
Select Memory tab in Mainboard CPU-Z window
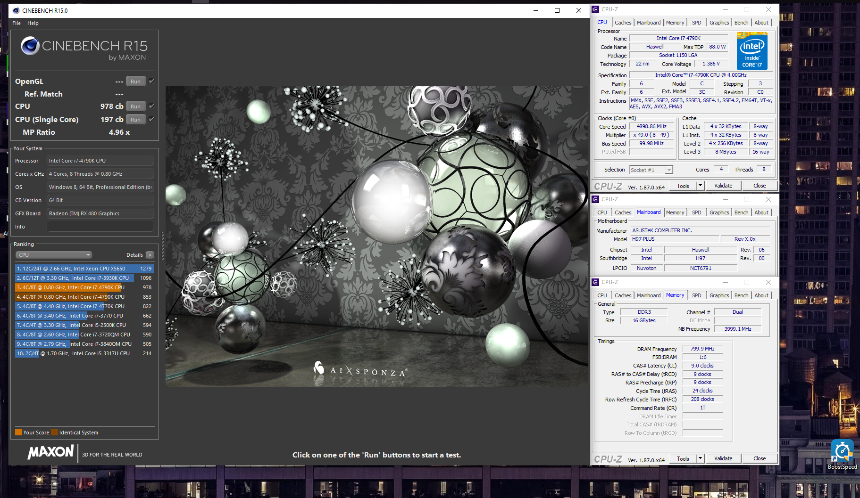coord(675,212)
